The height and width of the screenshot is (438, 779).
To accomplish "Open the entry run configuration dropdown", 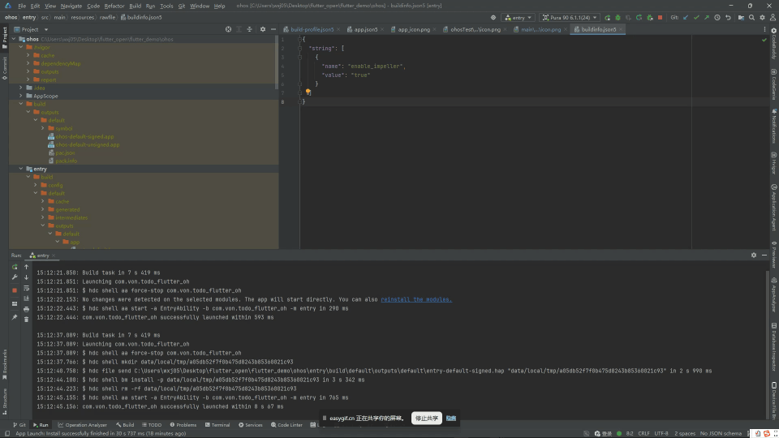I will pos(519,17).
